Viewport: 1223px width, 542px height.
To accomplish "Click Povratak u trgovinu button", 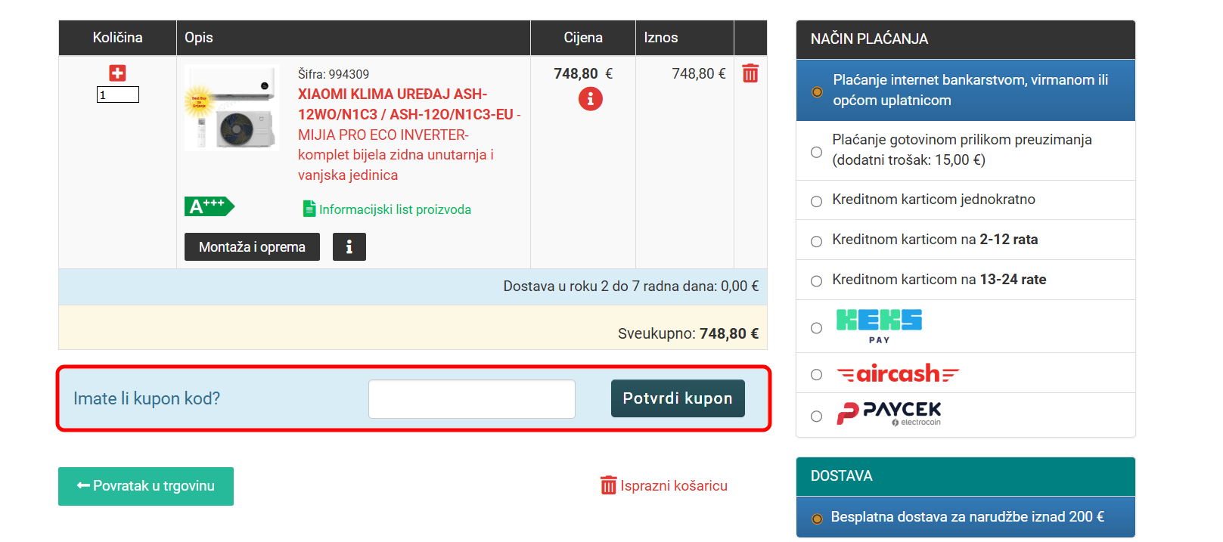I will click(x=146, y=486).
